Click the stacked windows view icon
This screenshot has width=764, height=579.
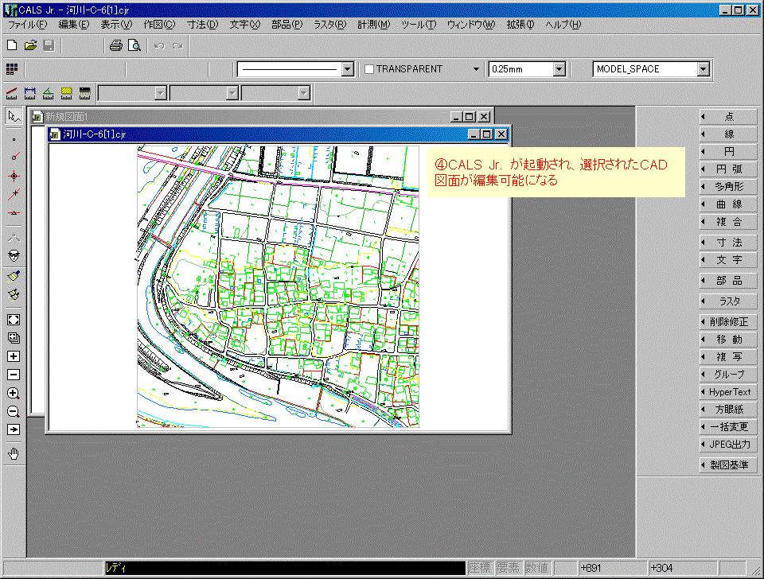pyautogui.click(x=14, y=338)
